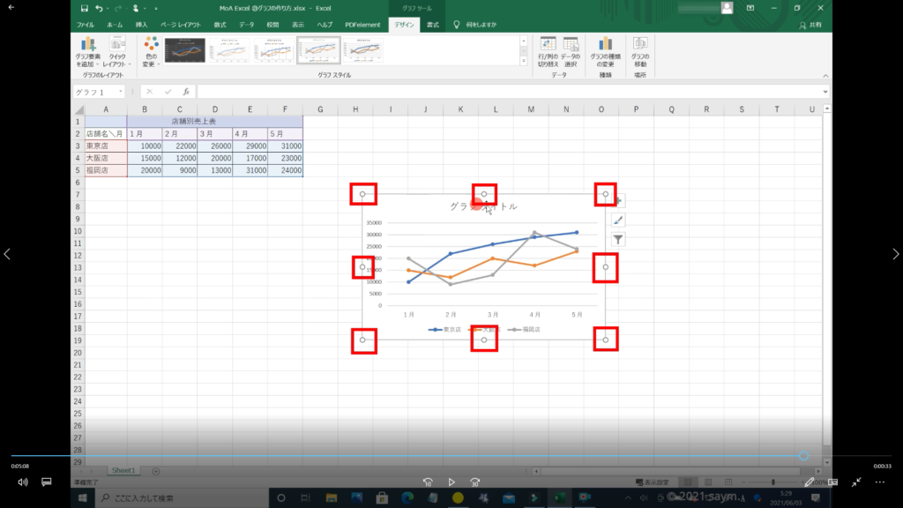Go to the next item arrow
Screen dimensions: 903x508
pyautogui.click(x=895, y=254)
